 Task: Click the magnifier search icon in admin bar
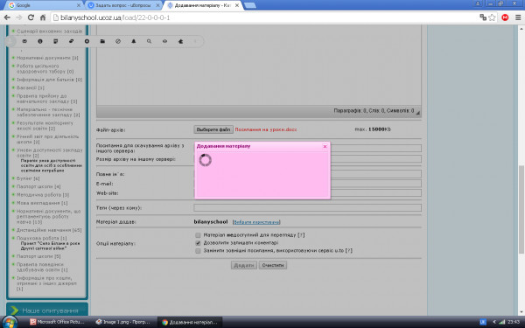[x=149, y=41]
